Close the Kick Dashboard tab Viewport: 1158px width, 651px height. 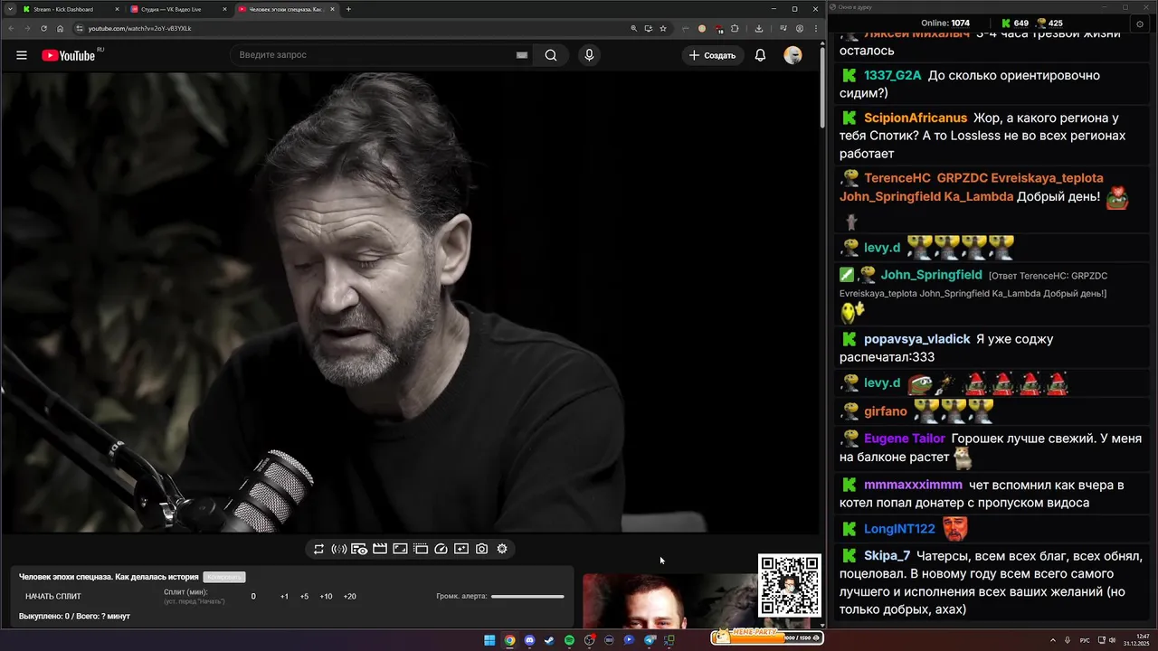[x=118, y=9]
